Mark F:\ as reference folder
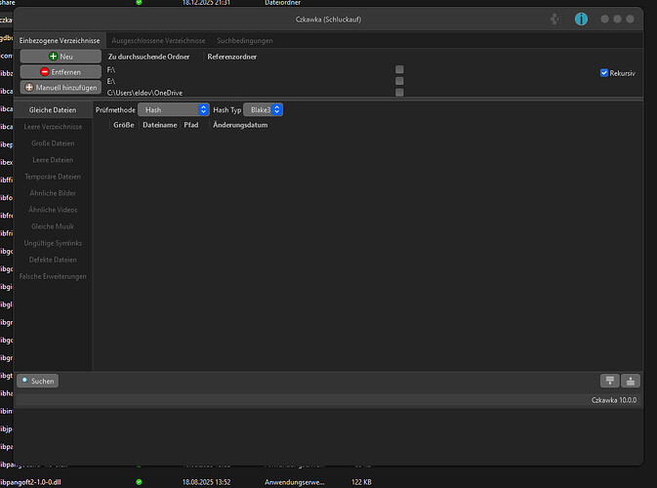This screenshot has width=657, height=488. [399, 69]
